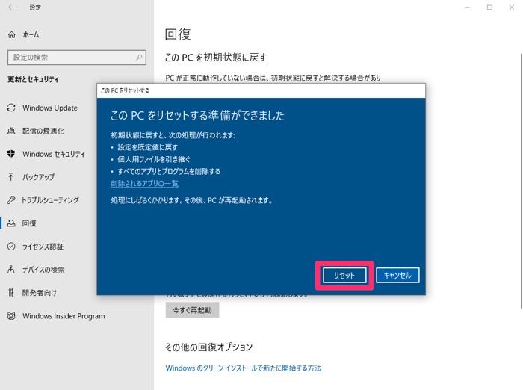Select デバイスの検索 in sidebar
This screenshot has height=390, width=523.
coord(43,269)
